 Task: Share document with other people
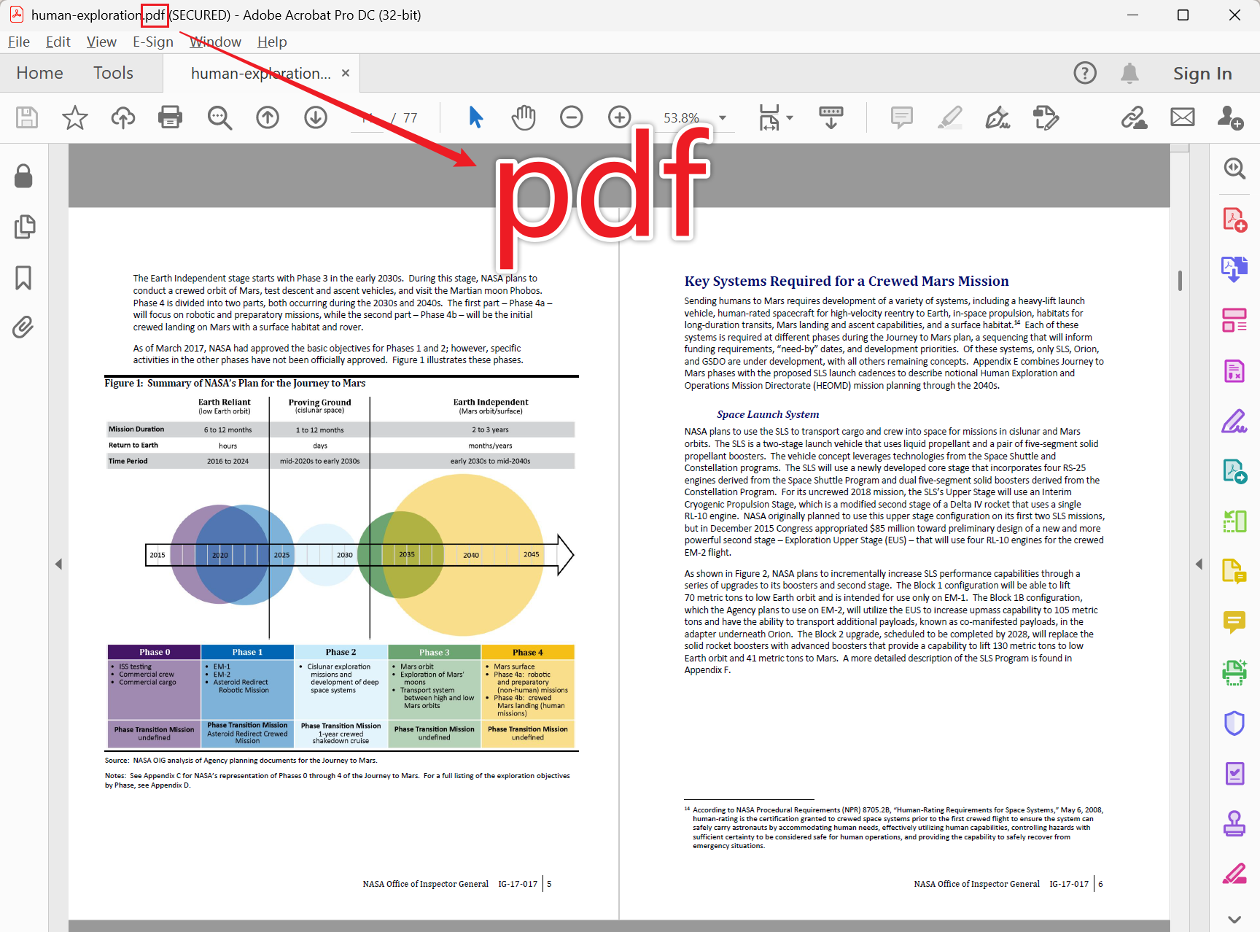point(1231,117)
